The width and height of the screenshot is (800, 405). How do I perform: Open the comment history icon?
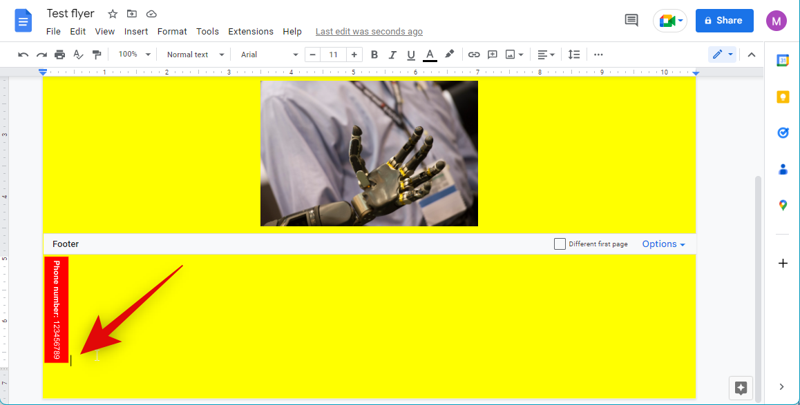point(631,21)
